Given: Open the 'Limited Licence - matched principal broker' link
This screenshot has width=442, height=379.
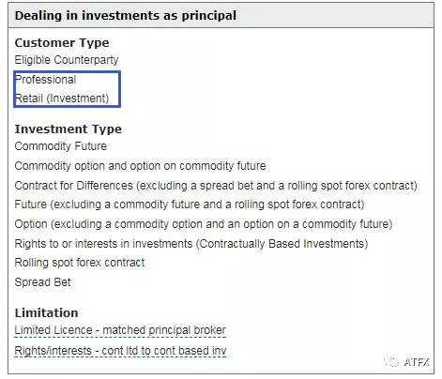Looking at the screenshot, I should point(120,330).
